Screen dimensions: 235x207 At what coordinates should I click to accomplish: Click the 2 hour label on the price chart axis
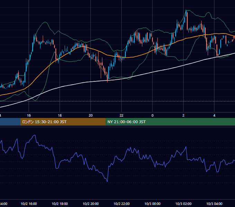click(183, 116)
